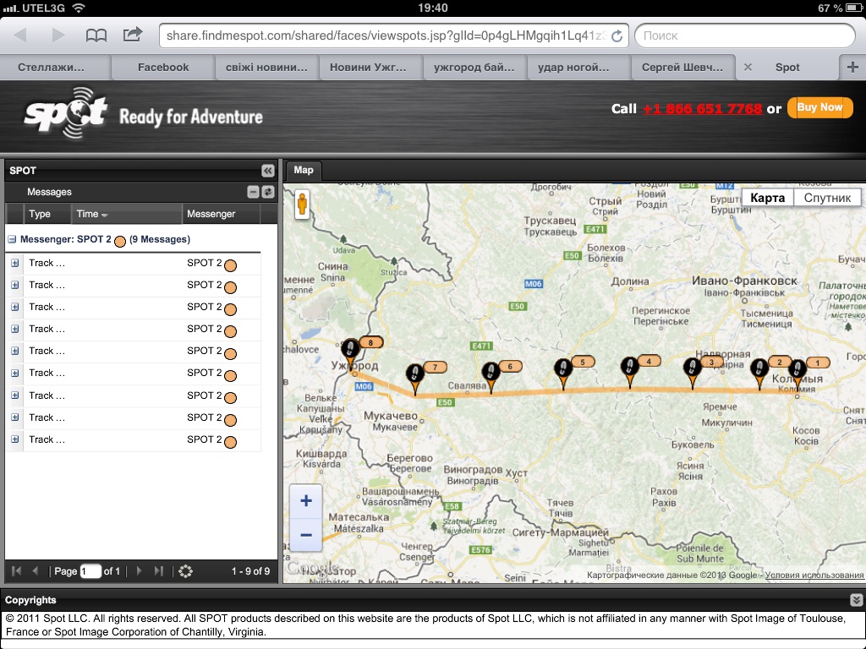Open Safari bookmarks book icon
Image resolution: width=866 pixels, height=649 pixels.
[x=96, y=35]
